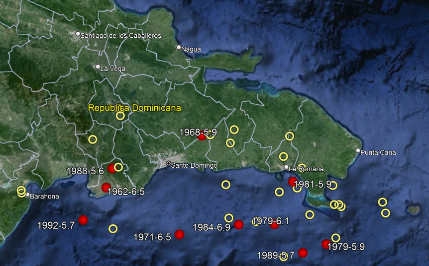
Task: Select yellow circle overlapping the 1989-5.7 label
Action: [284, 257]
